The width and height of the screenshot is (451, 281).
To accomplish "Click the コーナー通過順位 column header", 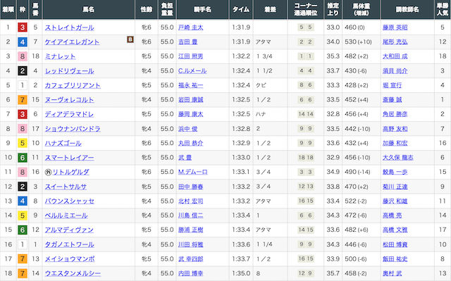I will 306,9.
